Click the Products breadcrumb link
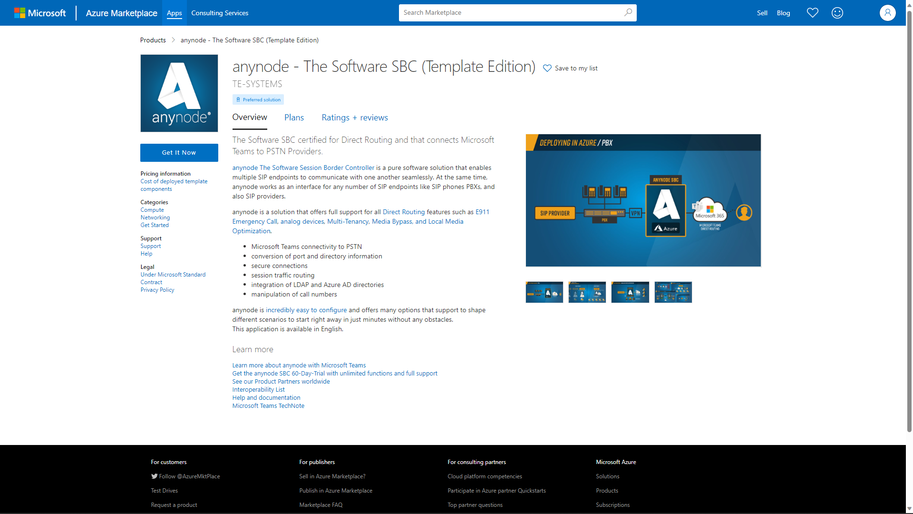The image size is (913, 514). click(153, 40)
